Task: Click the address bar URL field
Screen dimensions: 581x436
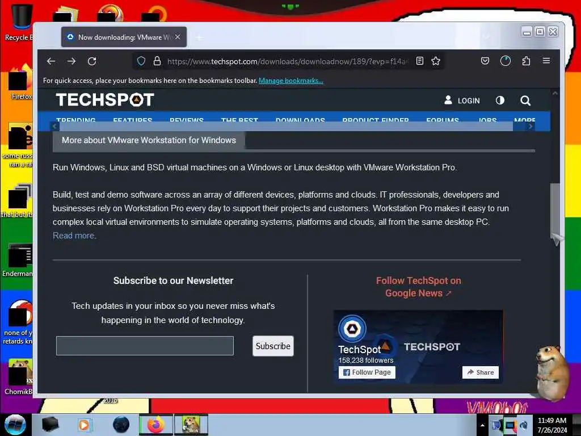Action: (x=287, y=61)
